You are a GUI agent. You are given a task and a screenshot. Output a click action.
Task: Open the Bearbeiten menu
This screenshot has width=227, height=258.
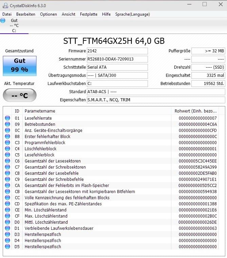pos(26,14)
